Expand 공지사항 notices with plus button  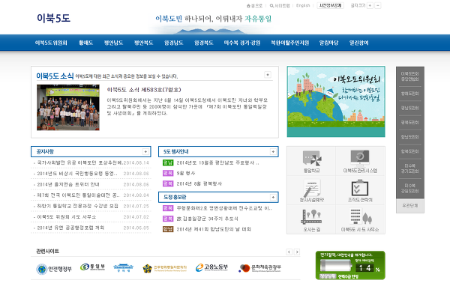145,151
